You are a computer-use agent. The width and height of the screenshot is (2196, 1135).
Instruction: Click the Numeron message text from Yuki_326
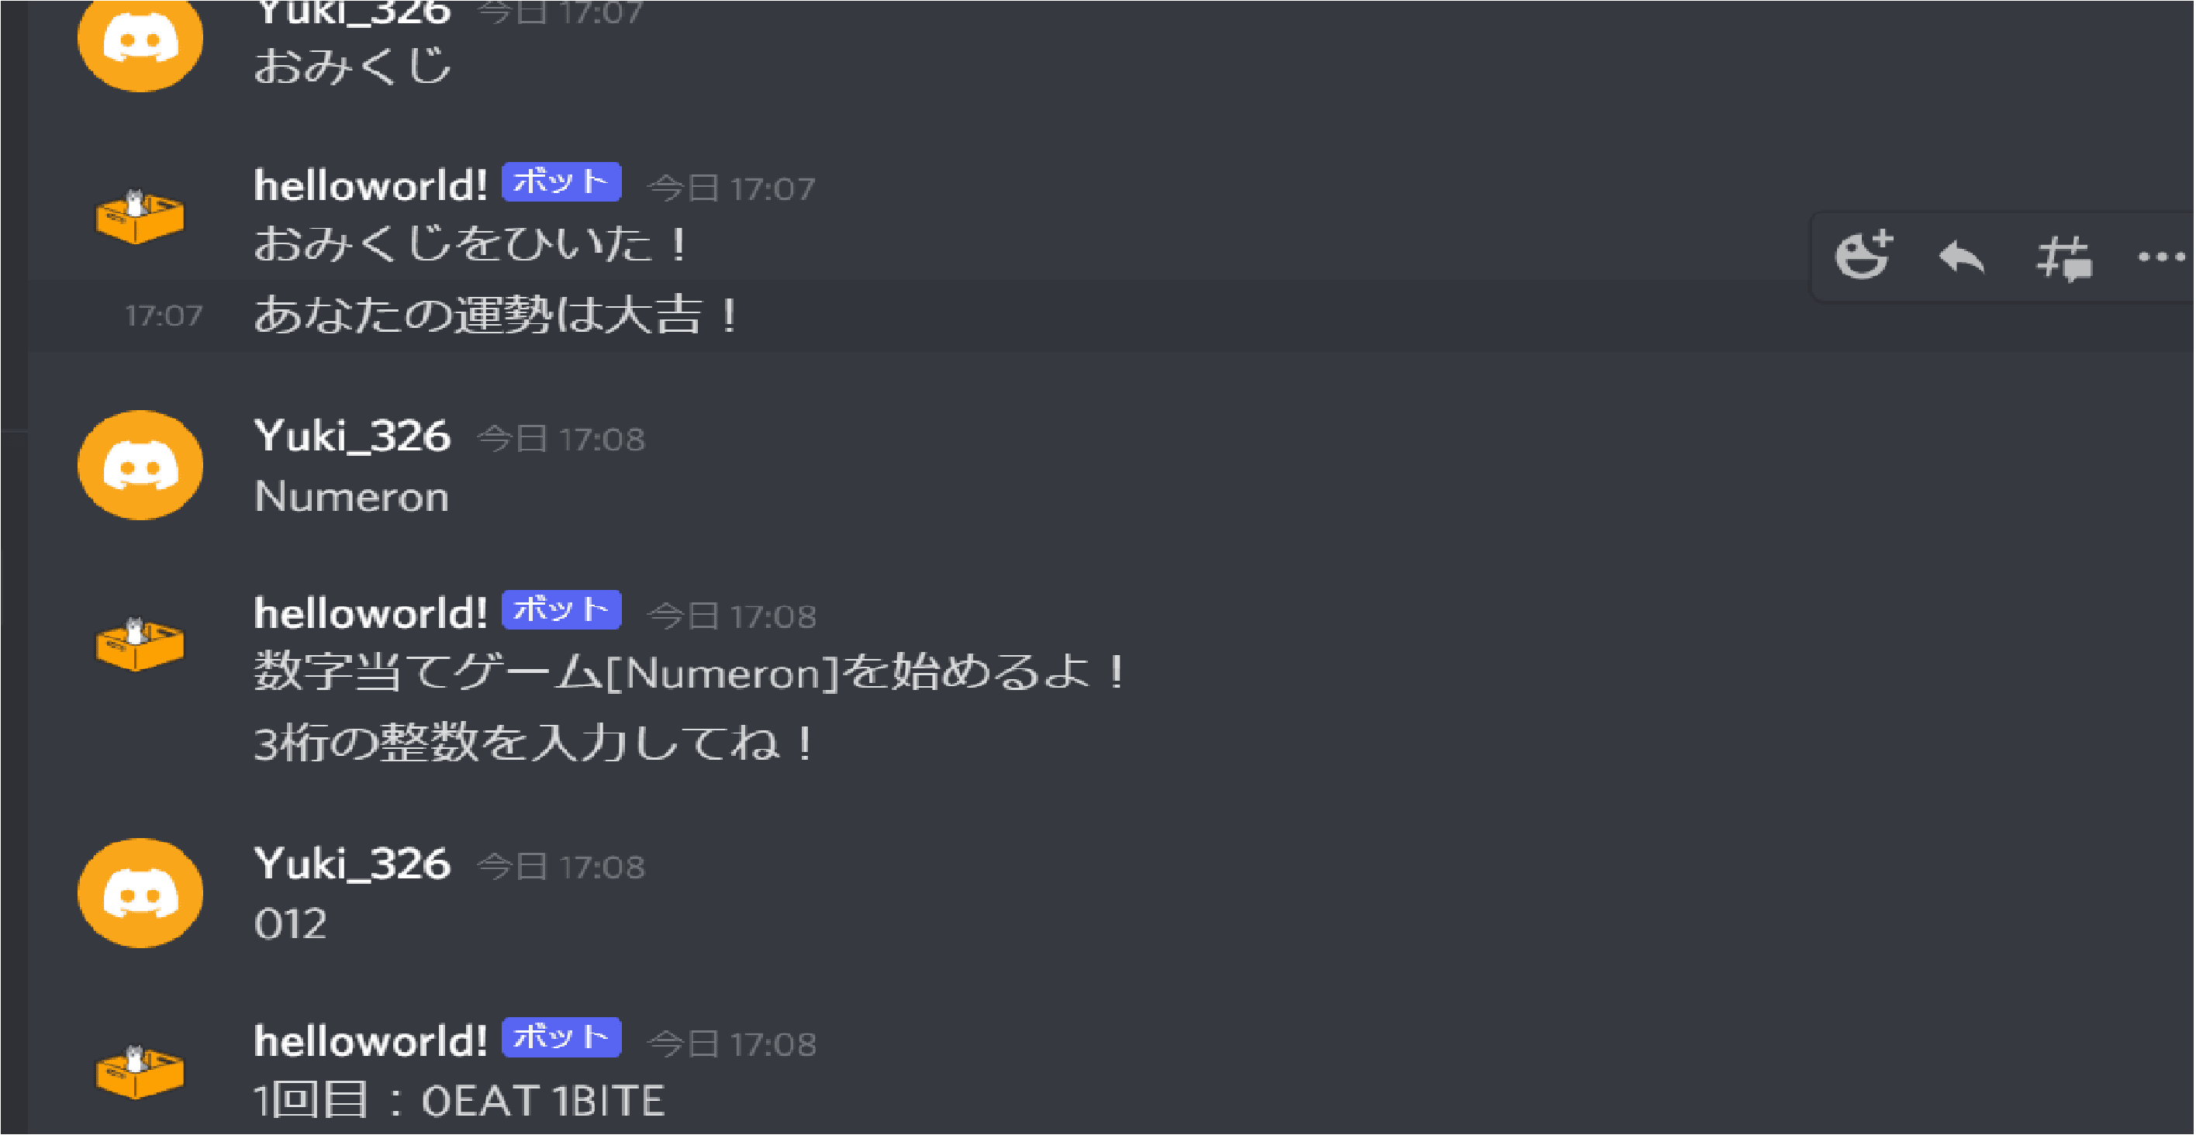pos(351,496)
